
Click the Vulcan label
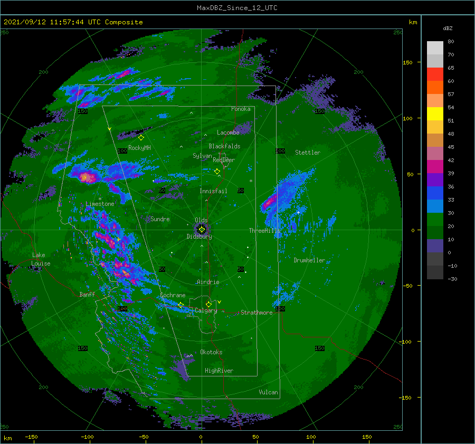268,392
